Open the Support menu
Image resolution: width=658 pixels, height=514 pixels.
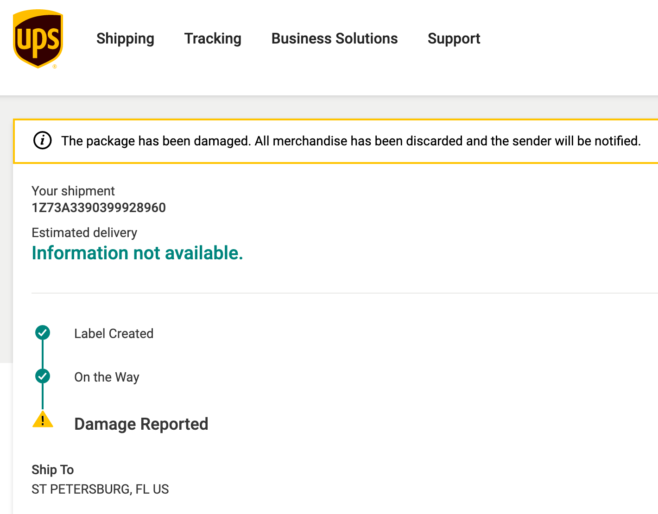point(454,38)
